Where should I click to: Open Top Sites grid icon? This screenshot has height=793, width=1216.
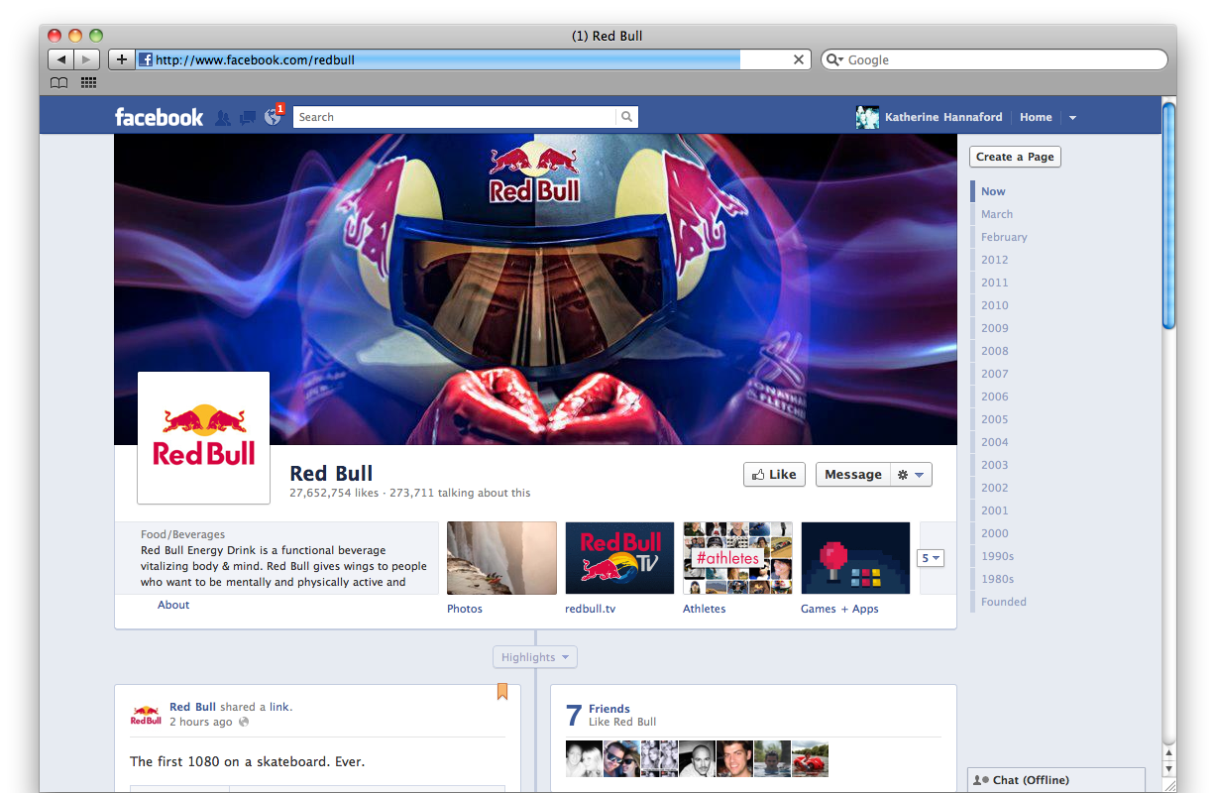pos(88,83)
